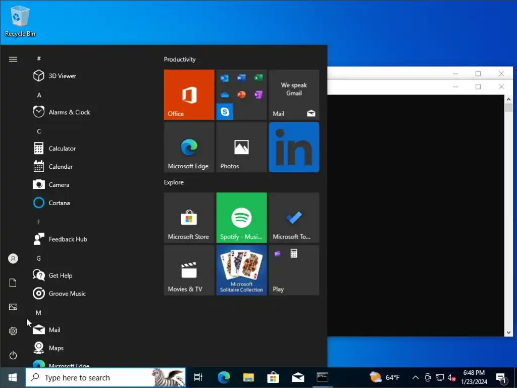Open Settings gear in Start sidebar
517x388 pixels.
13,331
